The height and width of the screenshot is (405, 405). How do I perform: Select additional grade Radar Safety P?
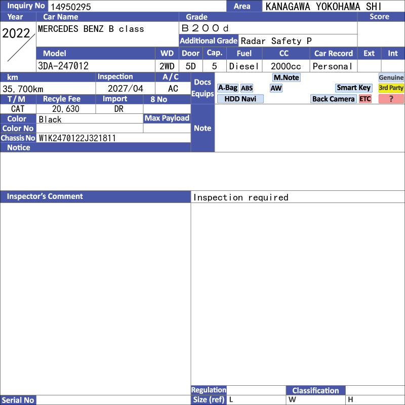pos(276,41)
